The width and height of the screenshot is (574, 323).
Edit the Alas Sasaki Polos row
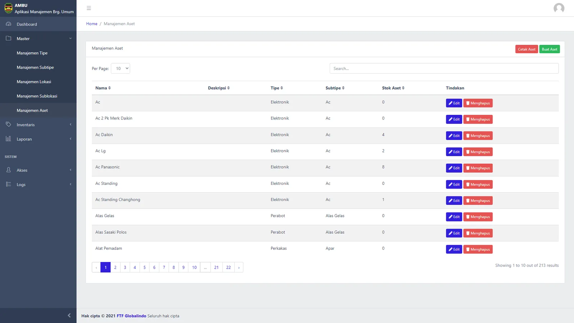point(454,233)
